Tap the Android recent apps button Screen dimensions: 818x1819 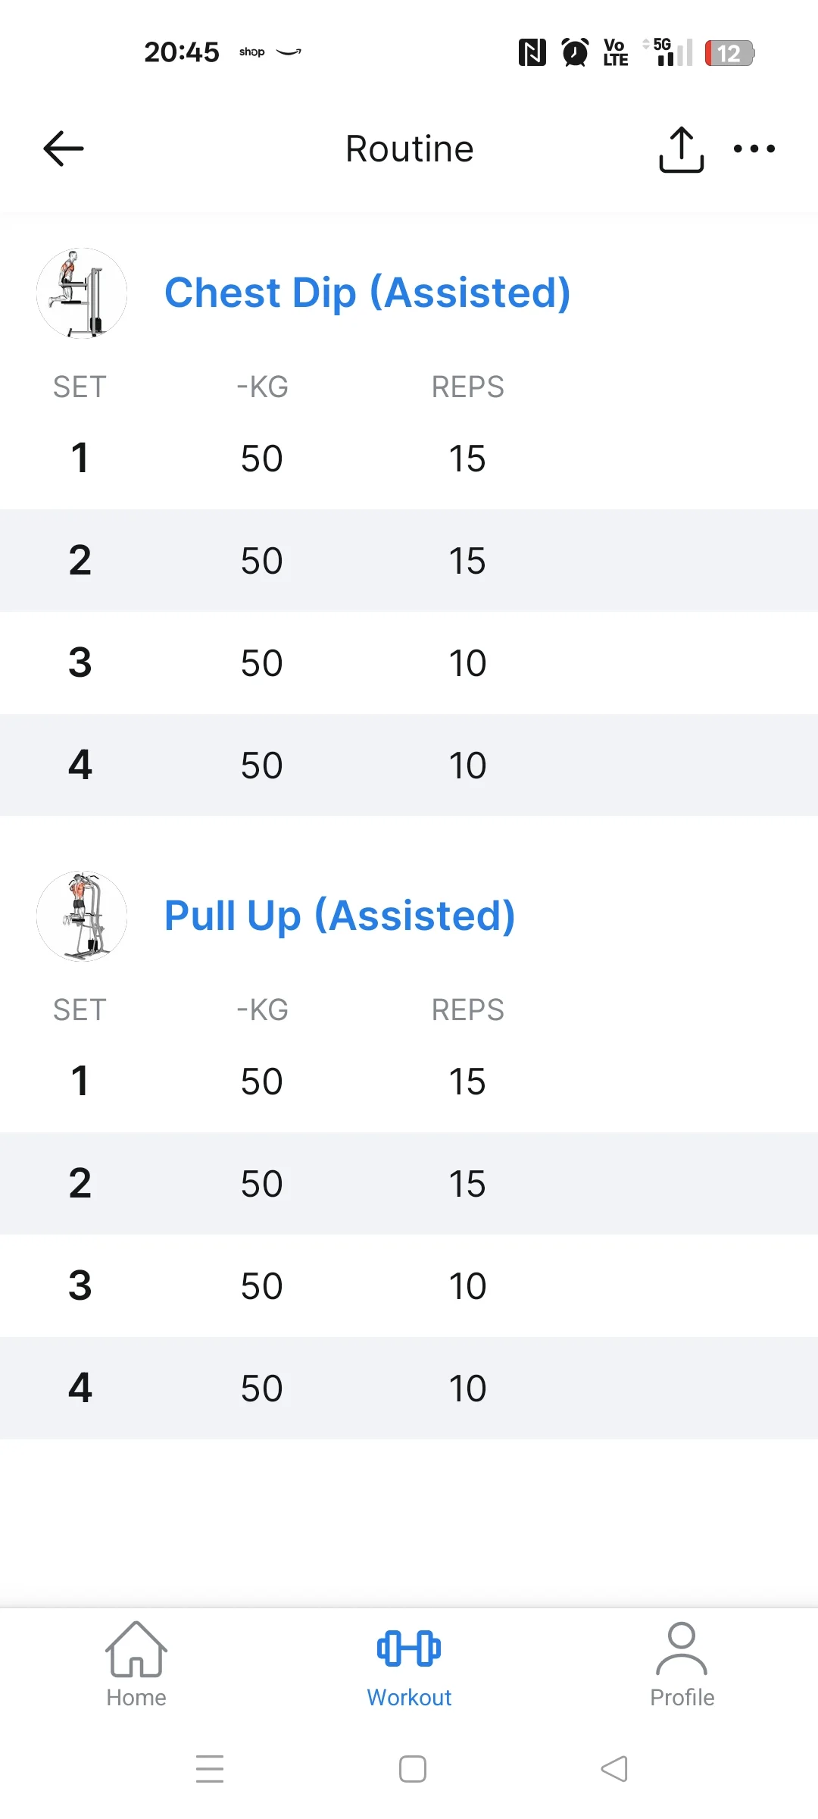210,1769
